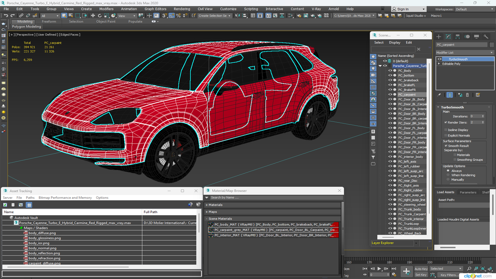Click in Material Browser Search by Name field
496x279 pixels.
point(276,198)
